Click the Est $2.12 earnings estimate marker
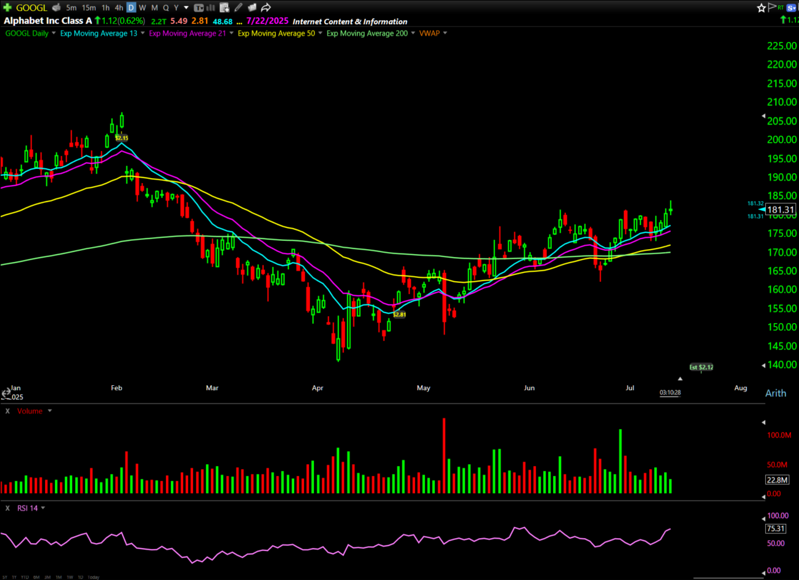 [701, 367]
